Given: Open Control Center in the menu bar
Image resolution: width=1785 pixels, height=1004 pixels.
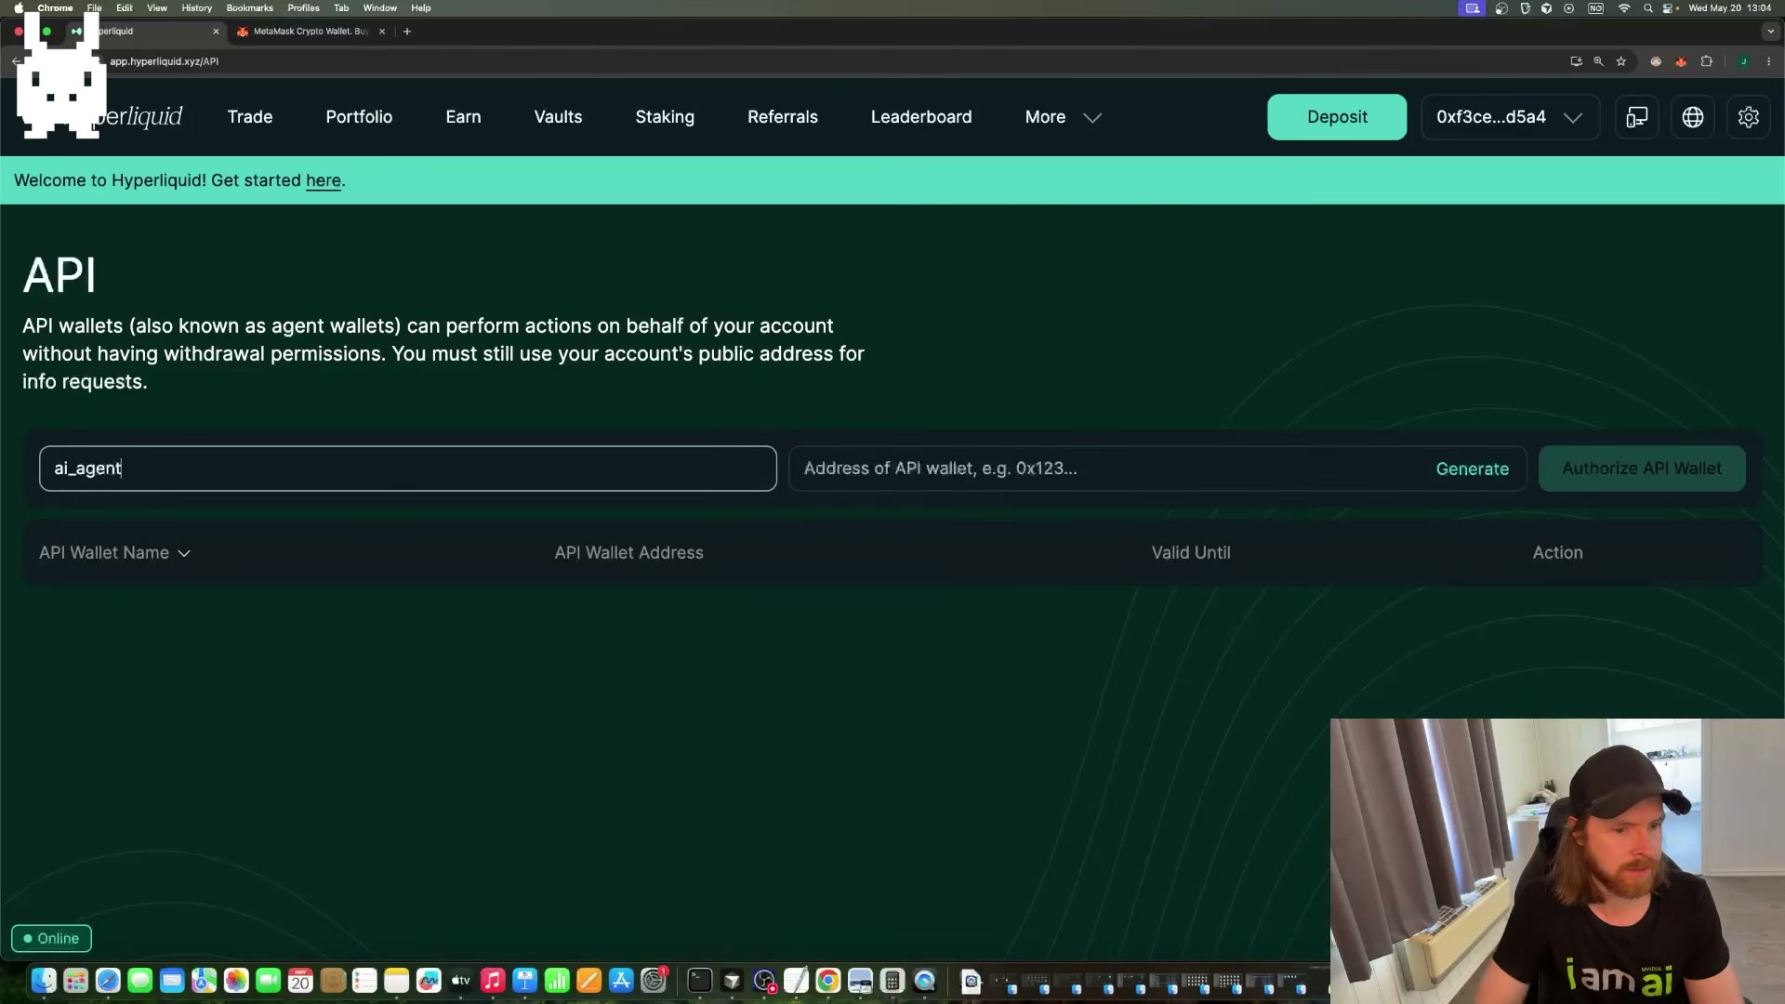Looking at the screenshot, I should tap(1670, 7).
